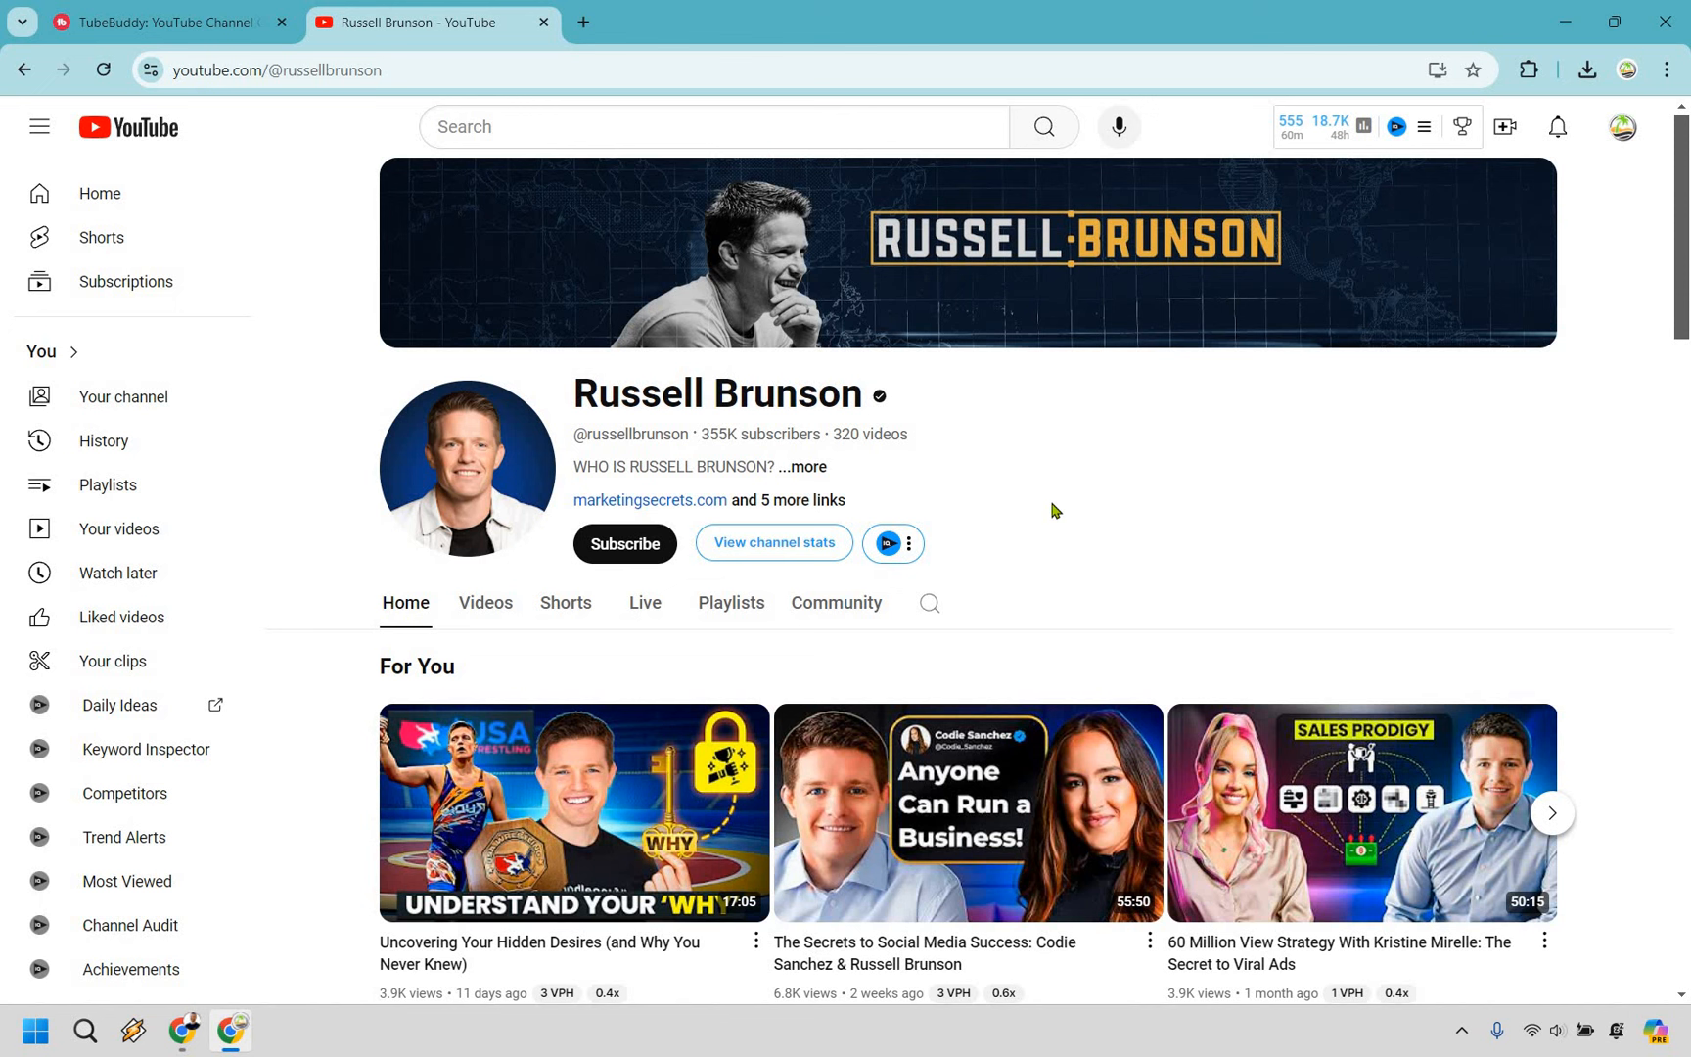The height and width of the screenshot is (1057, 1691).
Task: Open Windows taskbar search
Action: (x=85, y=1031)
